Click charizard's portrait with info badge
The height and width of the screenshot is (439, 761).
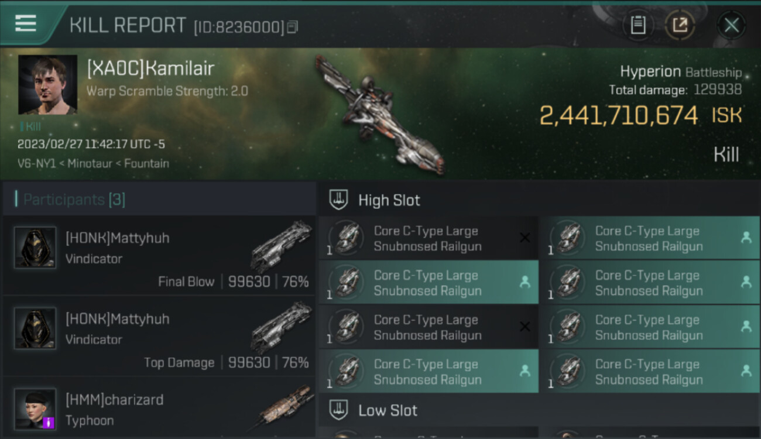pos(35,409)
